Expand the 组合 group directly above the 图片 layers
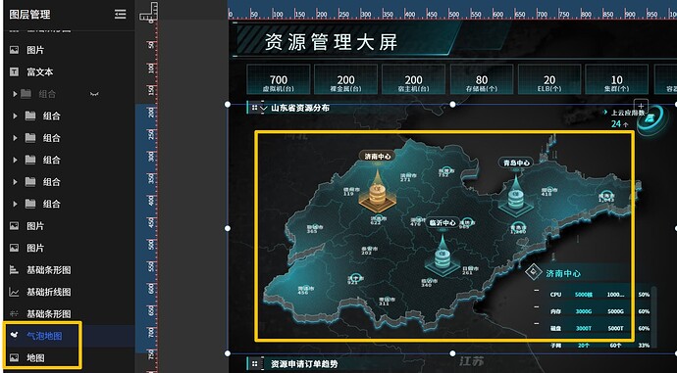 pyautogui.click(x=15, y=204)
